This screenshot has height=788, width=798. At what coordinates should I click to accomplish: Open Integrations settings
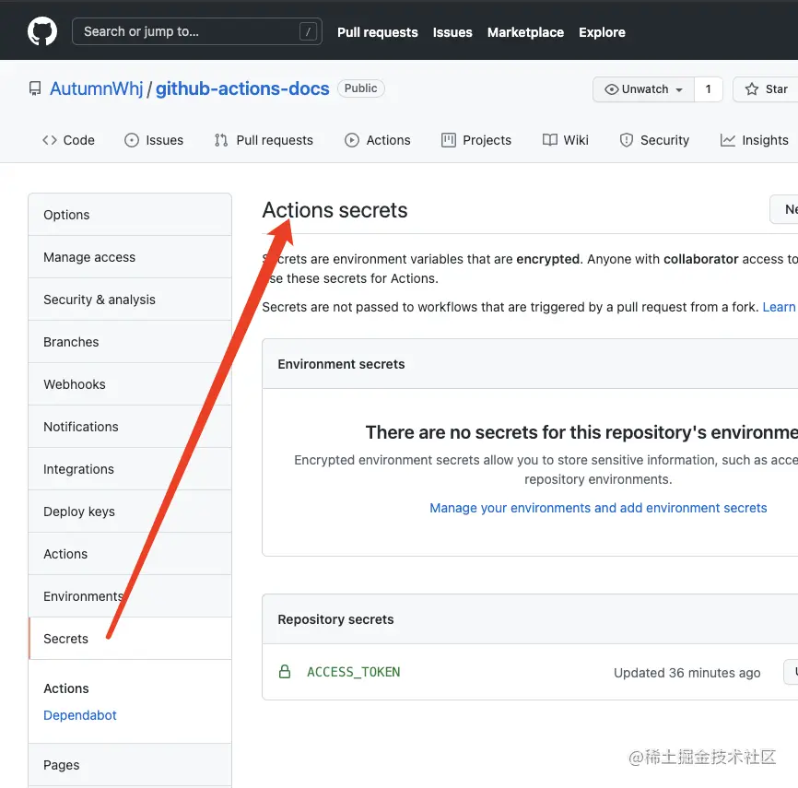tap(130, 469)
